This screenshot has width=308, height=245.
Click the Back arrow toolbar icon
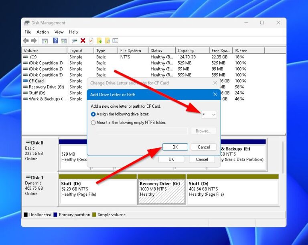26,41
